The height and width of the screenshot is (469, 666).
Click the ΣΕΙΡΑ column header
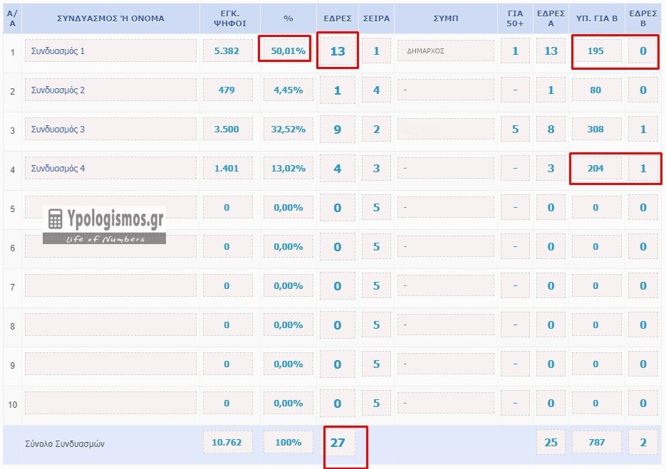(376, 19)
